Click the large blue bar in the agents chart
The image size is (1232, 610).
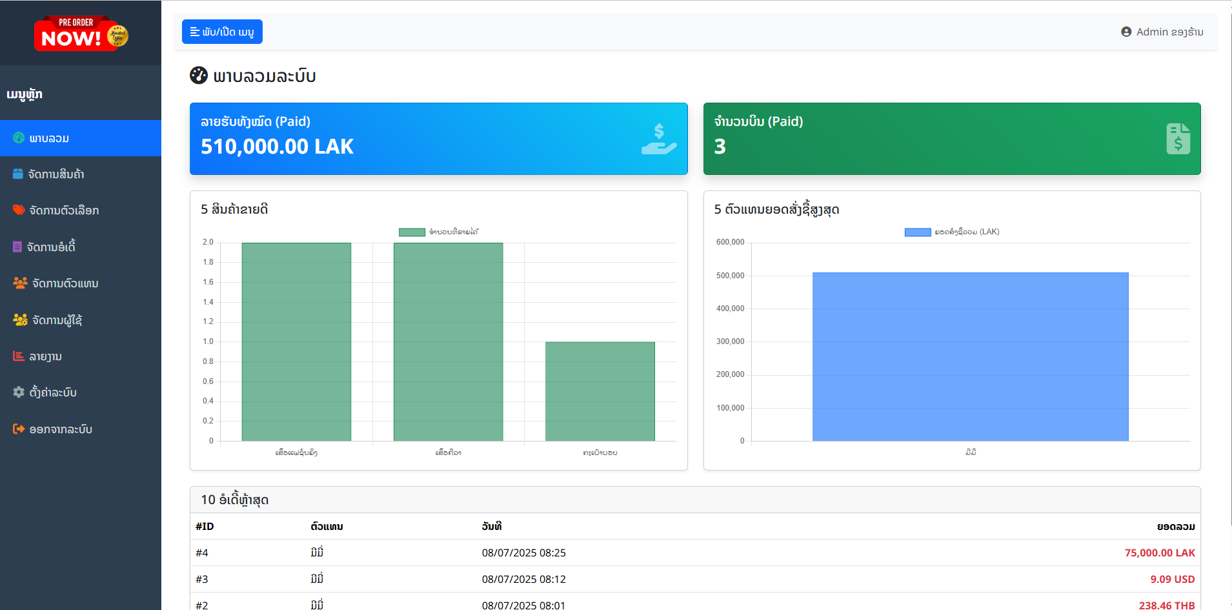click(x=970, y=356)
